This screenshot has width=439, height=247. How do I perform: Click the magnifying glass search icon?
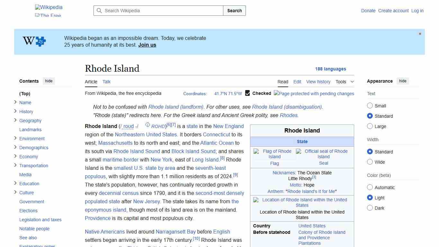point(99,11)
